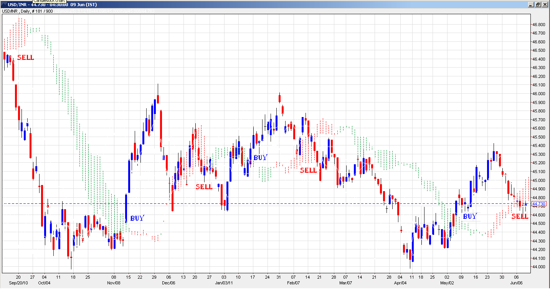Click the Oct/04 date axis label
This screenshot has width=550, height=289.
pos(44,283)
